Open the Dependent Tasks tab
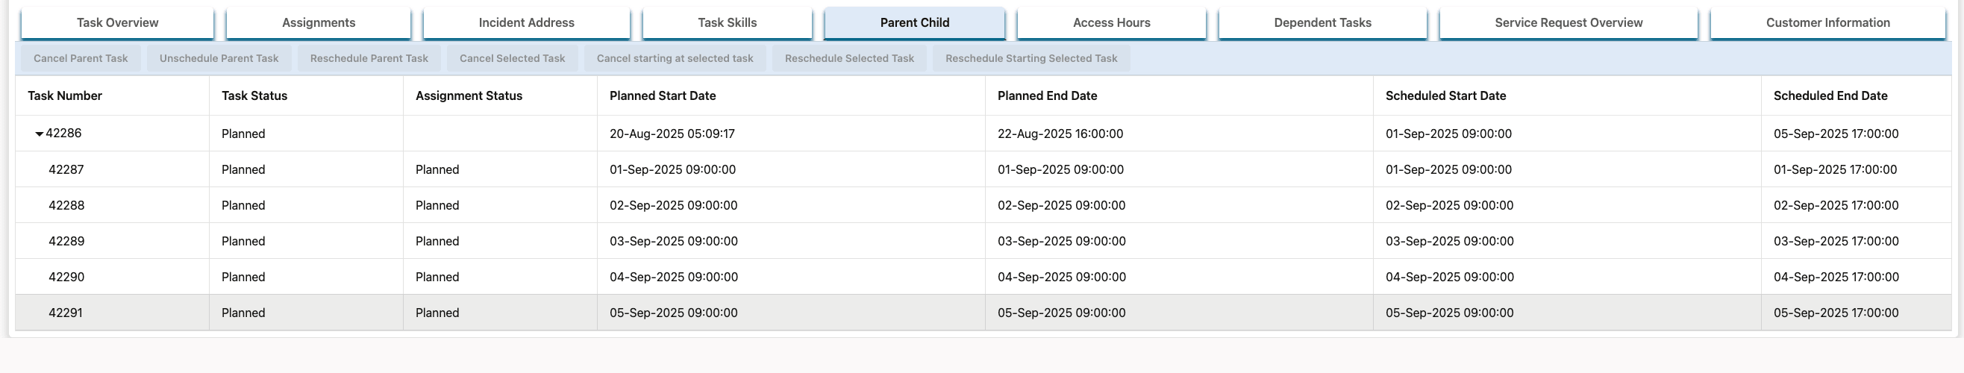1964x373 pixels. (1322, 23)
